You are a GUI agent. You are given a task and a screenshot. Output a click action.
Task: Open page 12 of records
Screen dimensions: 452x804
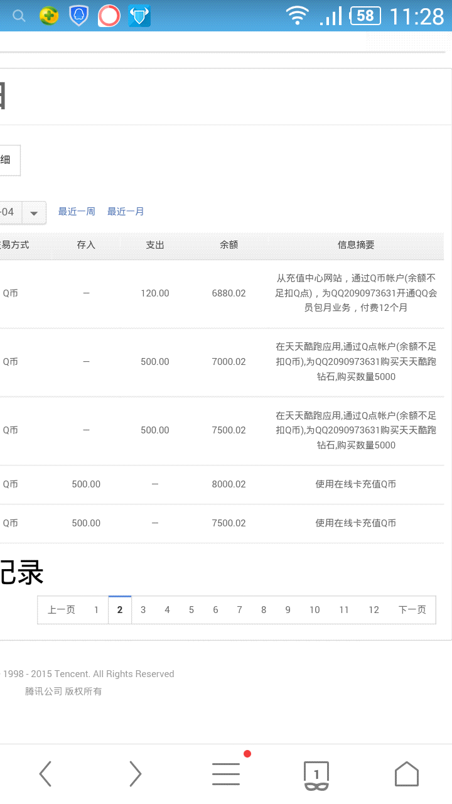coord(374,610)
